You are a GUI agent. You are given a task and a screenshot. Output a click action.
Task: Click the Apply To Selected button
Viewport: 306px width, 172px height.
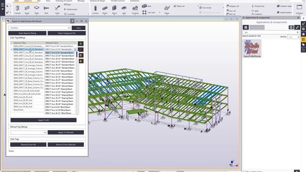66,132
